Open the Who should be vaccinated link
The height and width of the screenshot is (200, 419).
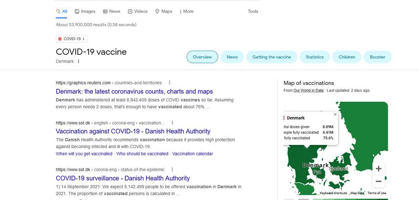pyautogui.click(x=142, y=154)
